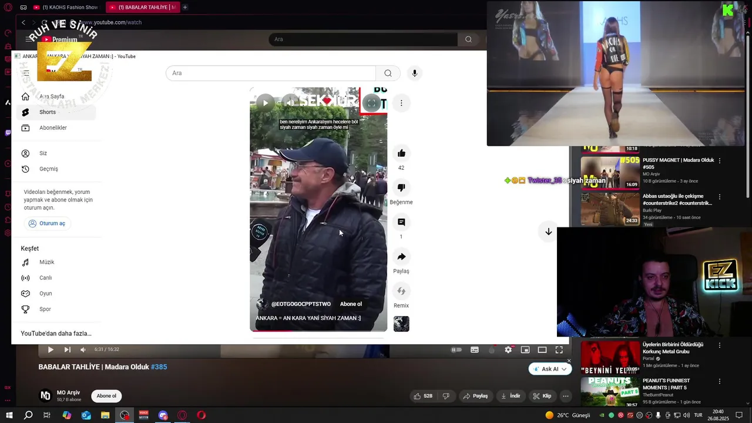
Task: Click the Klip scissors button
Action: click(542, 396)
